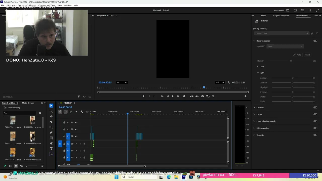This screenshot has width=322, height=181.
Task: Select the Slip tool
Action: (x=51, y=127)
